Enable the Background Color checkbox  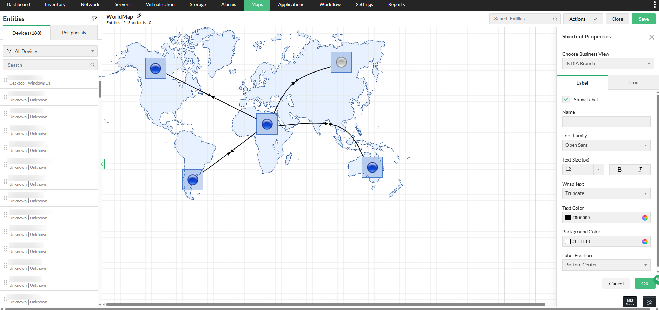point(568,241)
